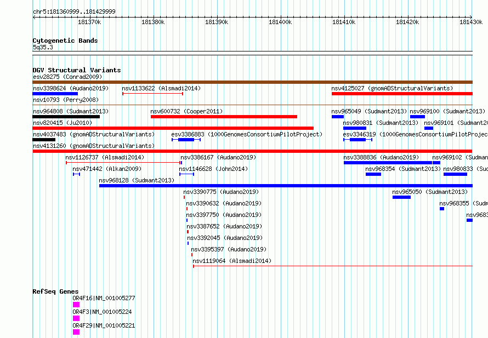The image size is (488, 338).
Task: Open nsv600732 (Cooper2011) variant label
Action: [186, 111]
